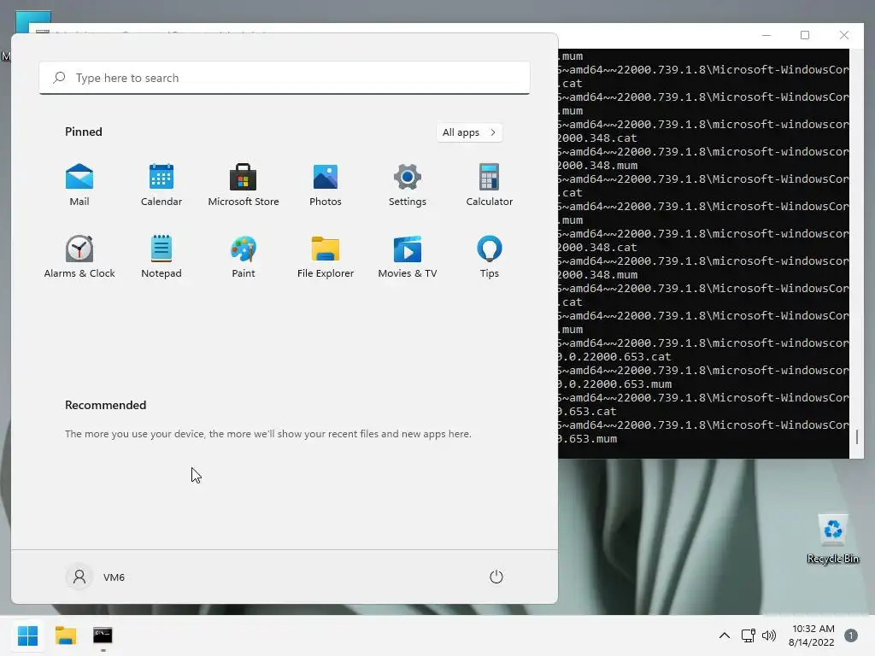Click the Pinned section heading
The width and height of the screenshot is (875, 656).
coord(84,132)
